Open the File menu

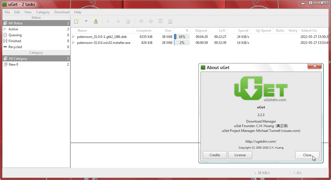(7, 12)
